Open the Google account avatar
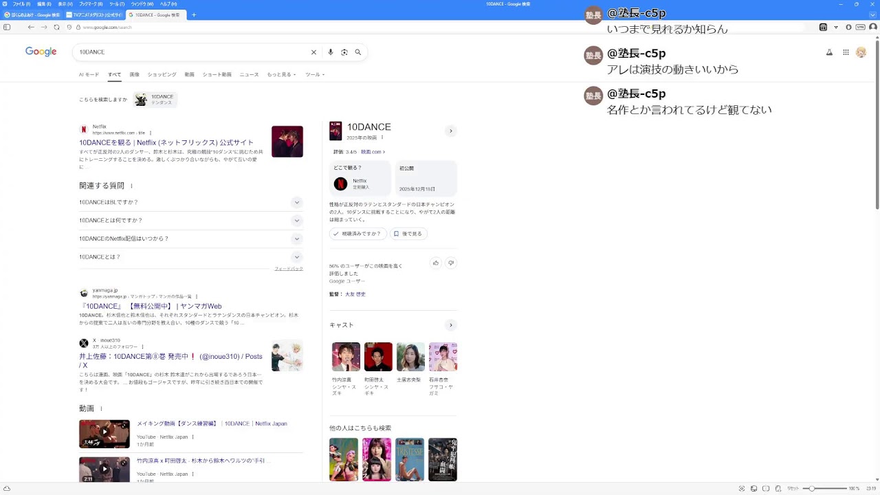 [861, 52]
